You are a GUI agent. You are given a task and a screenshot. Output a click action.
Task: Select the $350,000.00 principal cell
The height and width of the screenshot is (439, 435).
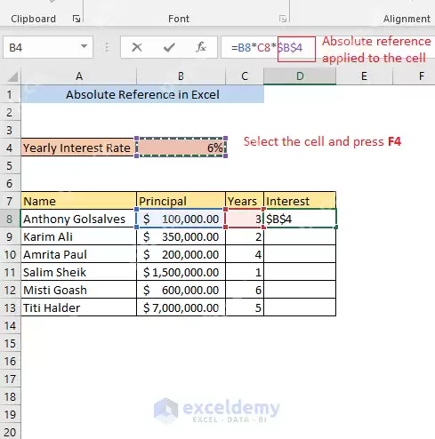click(x=181, y=236)
